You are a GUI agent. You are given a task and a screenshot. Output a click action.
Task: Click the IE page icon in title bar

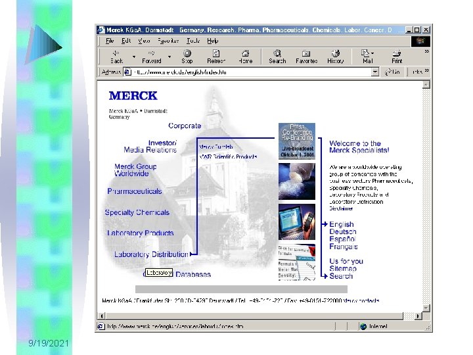coord(101,30)
